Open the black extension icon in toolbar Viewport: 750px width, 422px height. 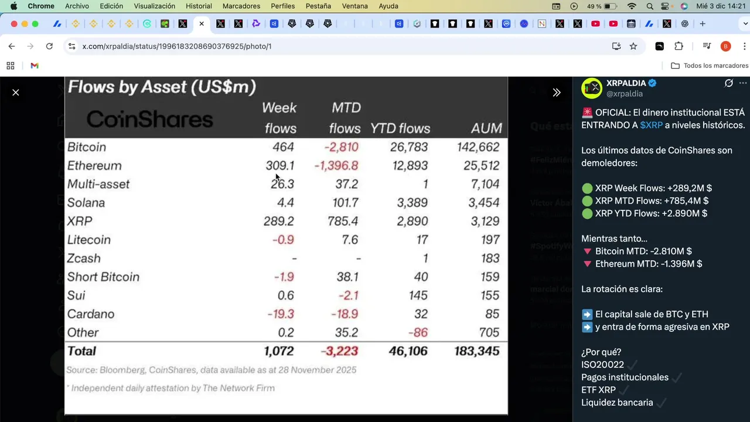coord(659,46)
